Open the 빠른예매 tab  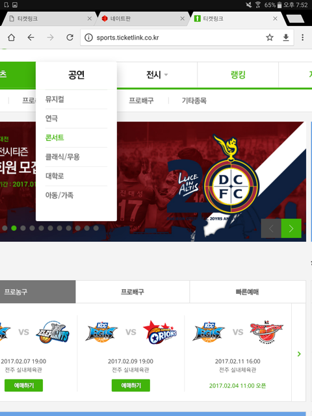(248, 292)
